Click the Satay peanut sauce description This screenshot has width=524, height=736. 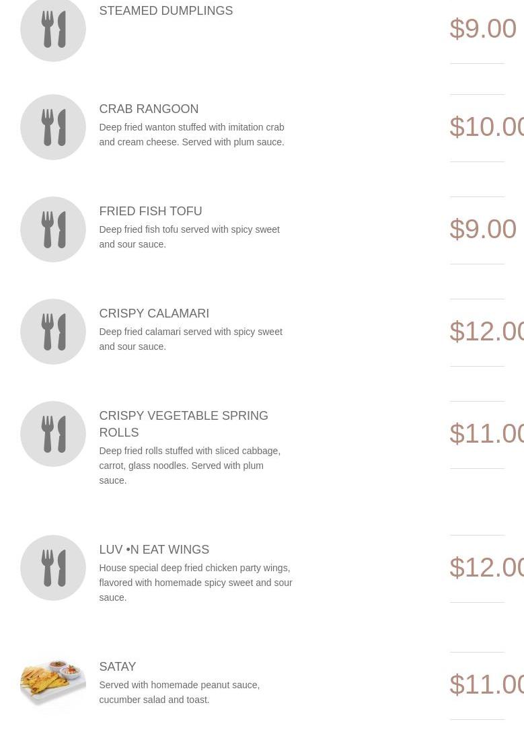(x=179, y=692)
